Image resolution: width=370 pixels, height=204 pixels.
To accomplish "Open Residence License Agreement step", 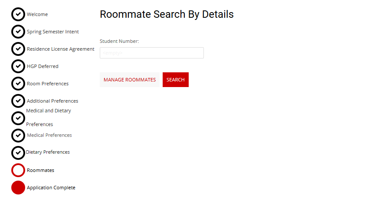I will (x=60, y=49).
